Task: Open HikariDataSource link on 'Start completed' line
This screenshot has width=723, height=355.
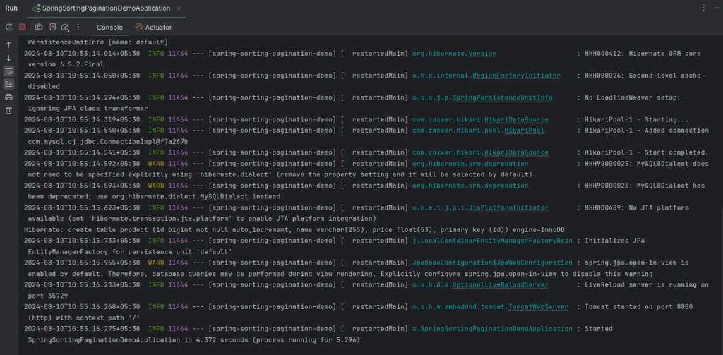Action: pos(516,152)
